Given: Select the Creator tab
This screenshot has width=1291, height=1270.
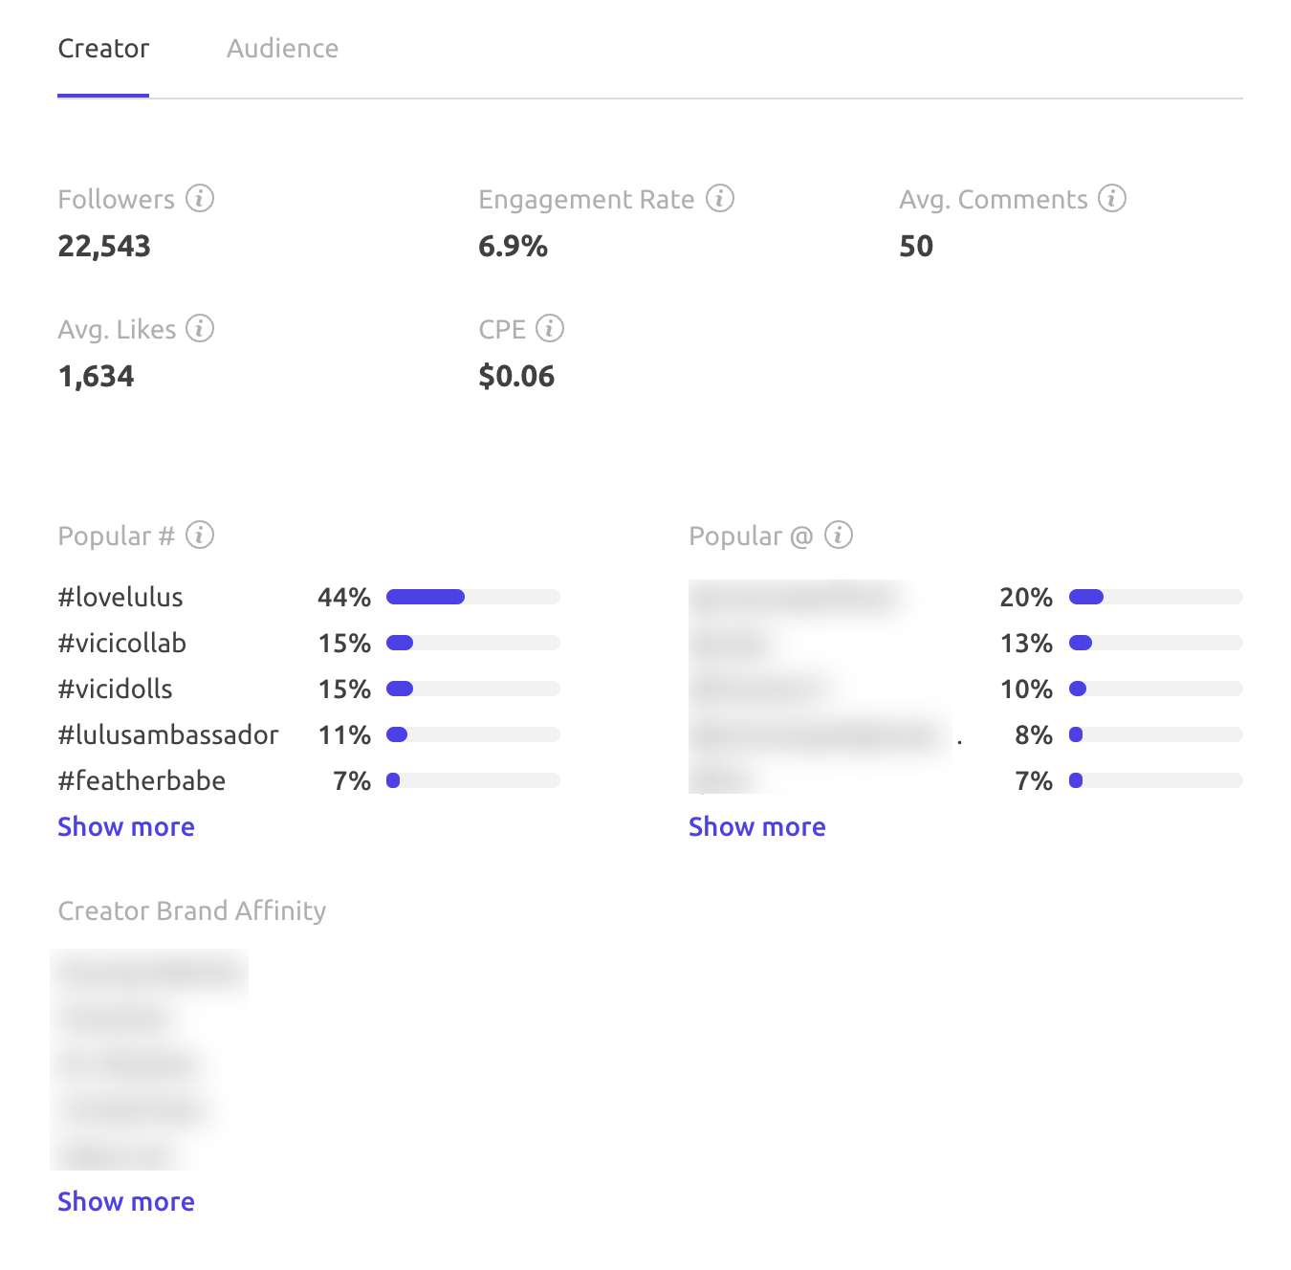Looking at the screenshot, I should coord(103,49).
